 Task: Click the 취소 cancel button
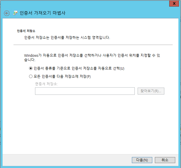165,160
